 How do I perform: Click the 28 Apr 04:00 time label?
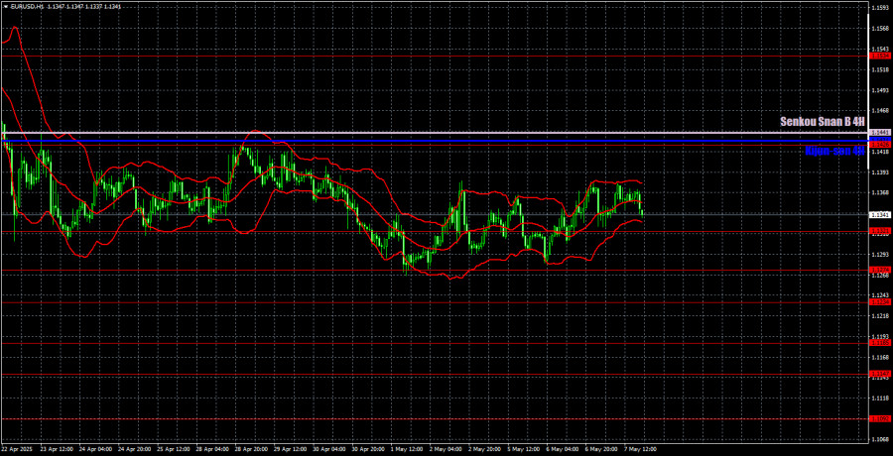click(x=210, y=449)
